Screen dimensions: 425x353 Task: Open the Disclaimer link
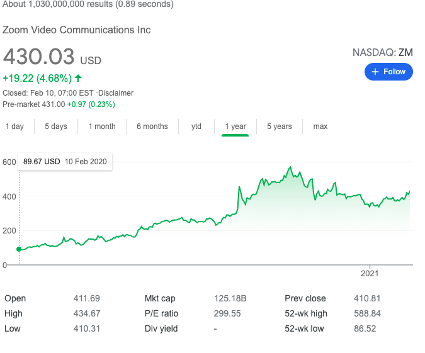coord(116,93)
